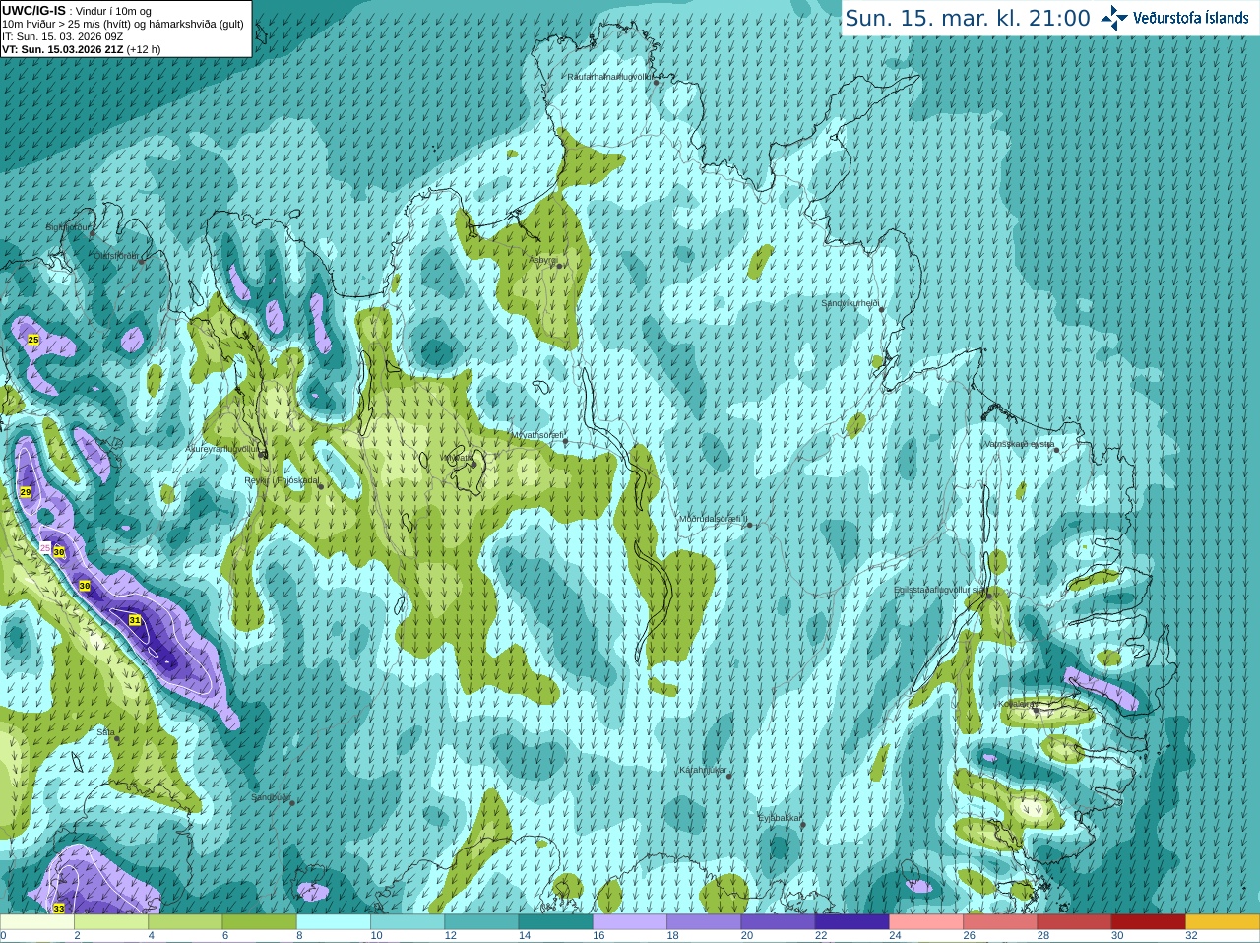Image resolution: width=1260 pixels, height=943 pixels.
Task: Click the 'IT: Sun. 15. 03. 2026 09Z' line
Action: click(62, 36)
